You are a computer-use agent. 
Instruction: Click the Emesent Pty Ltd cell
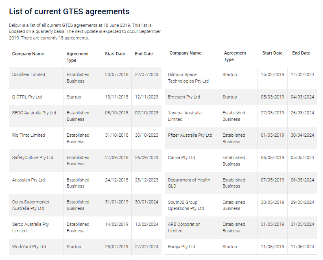pyautogui.click(x=184, y=97)
